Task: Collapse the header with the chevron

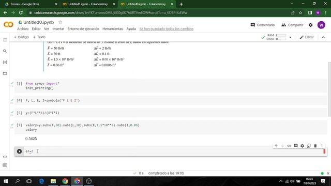Action: tap(323, 37)
